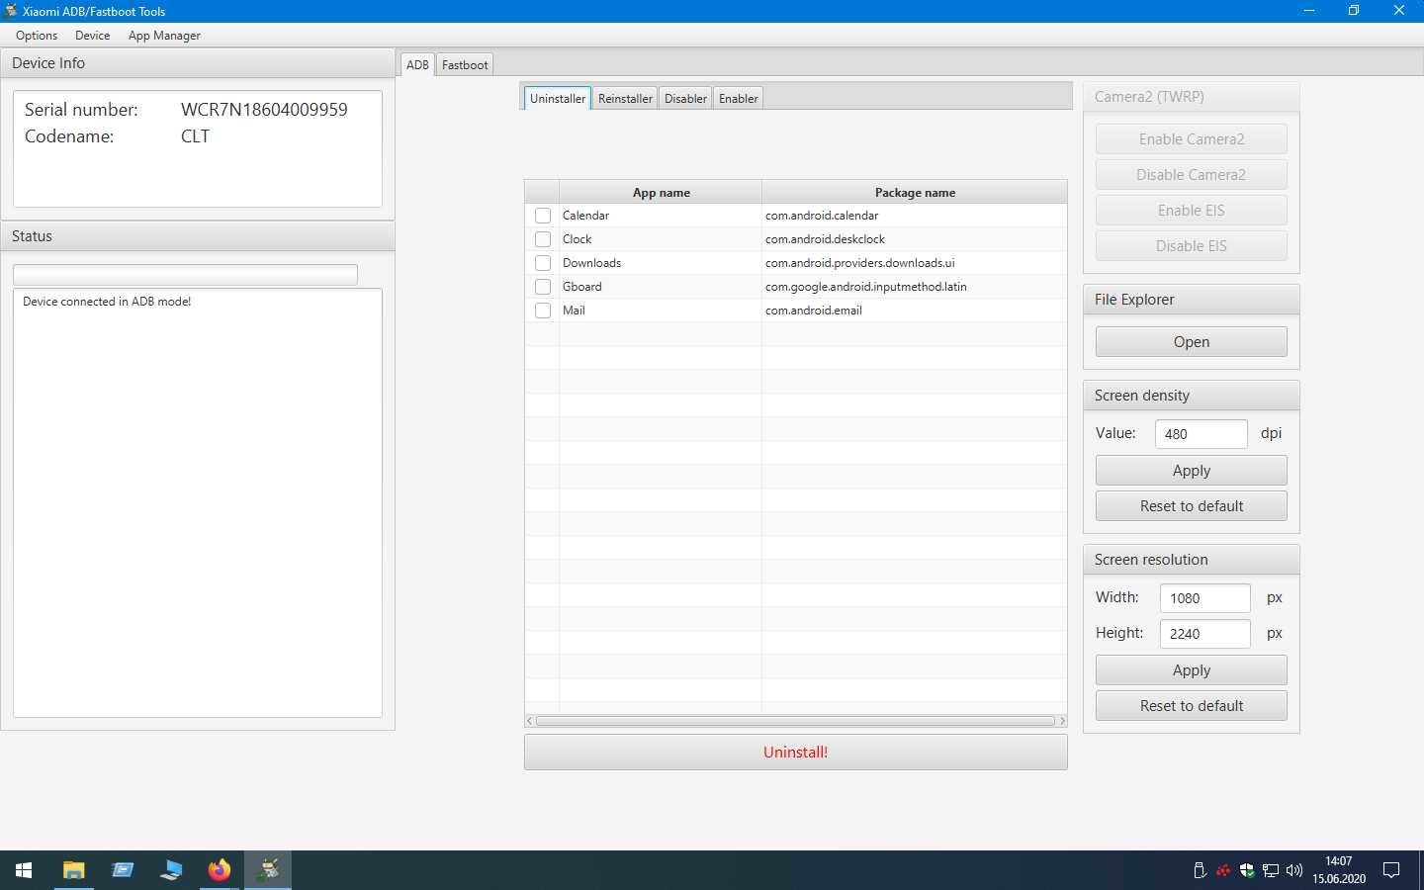Open the App Manager menu
1424x890 pixels.
(x=164, y=36)
